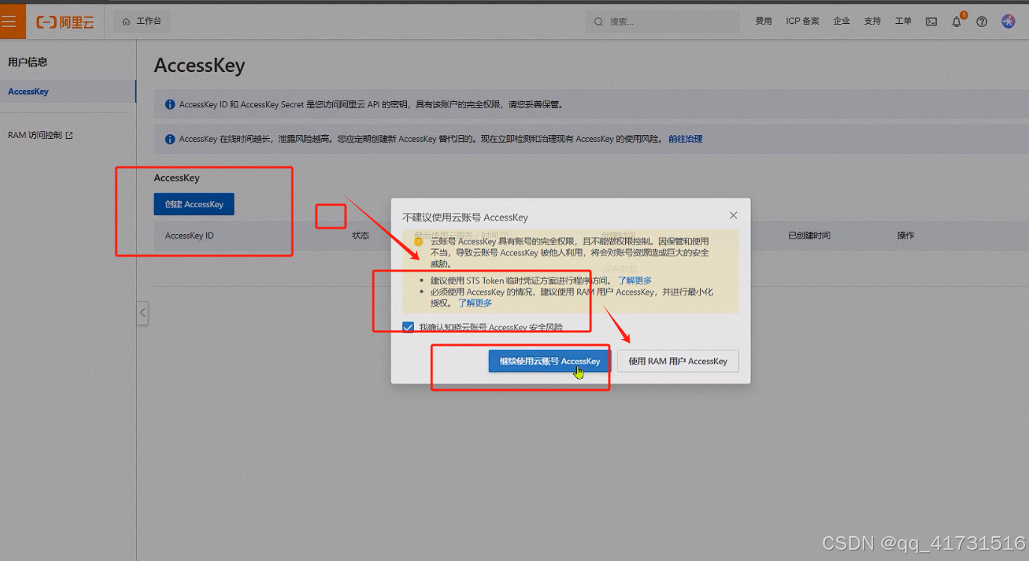
Task: Open the 工作台 workbench button
Action: (142, 22)
